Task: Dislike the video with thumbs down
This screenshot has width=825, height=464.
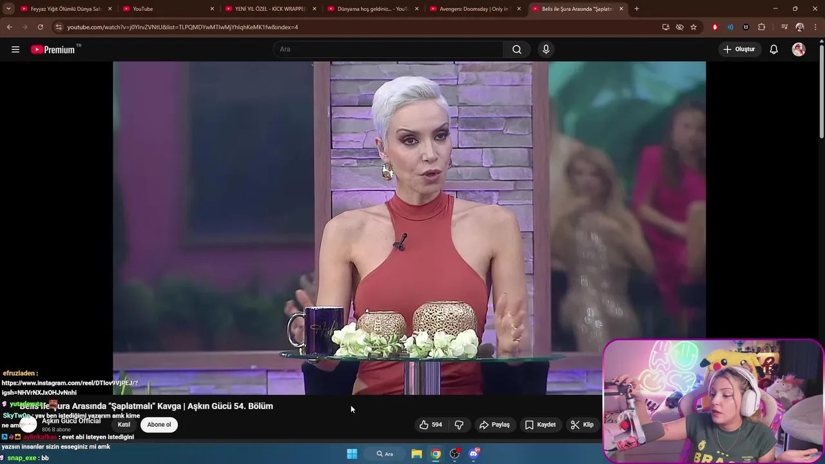Action: pos(459,425)
